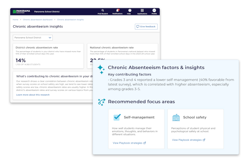This screenshot has height=164, width=250.
Task: Click the Chronic absenteeism insights breadcrumb
Action: pos(70,20)
